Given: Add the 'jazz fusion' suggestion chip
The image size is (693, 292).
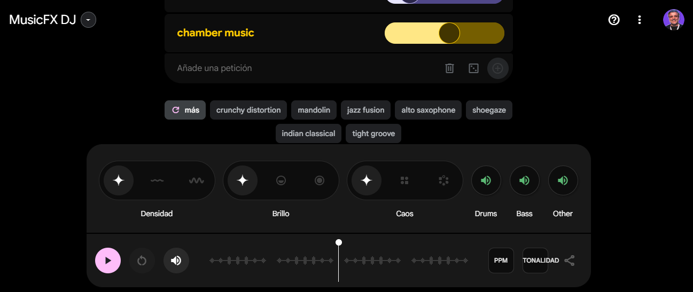Looking at the screenshot, I should (365, 110).
